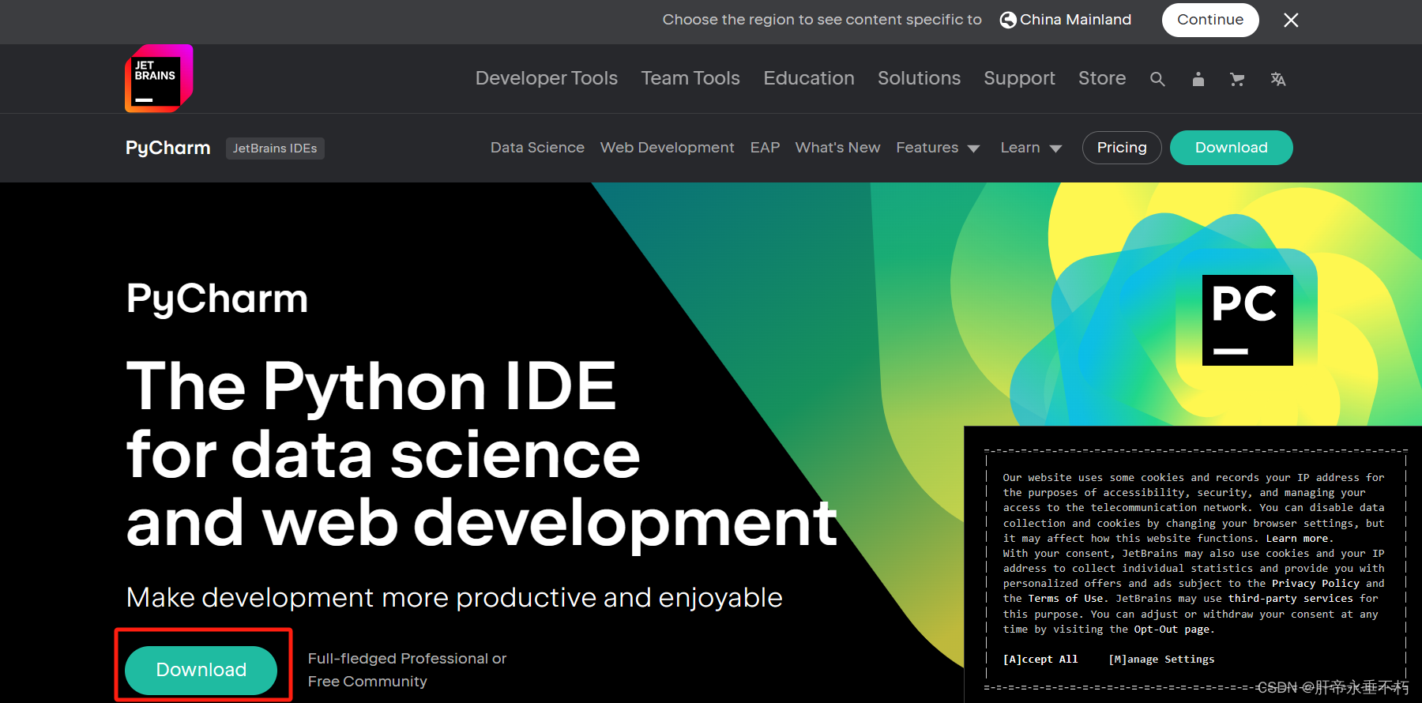Click the globe icon beside China Mainland

pyautogui.click(x=1008, y=20)
